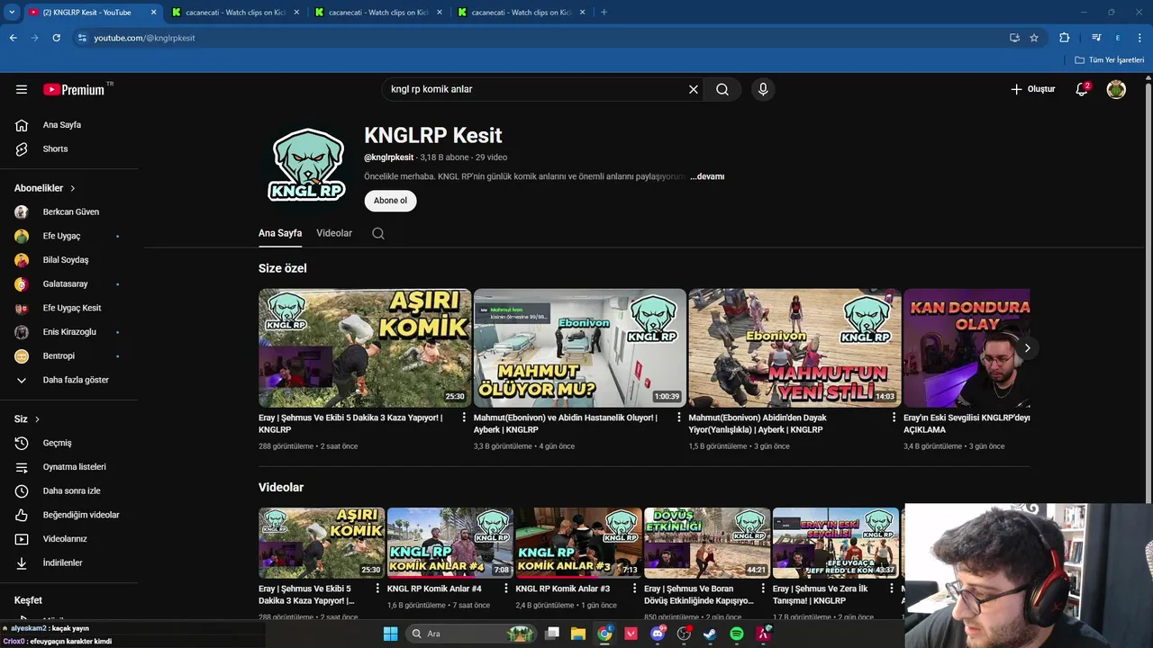Click the KNGL RP channel avatar
Image resolution: width=1153 pixels, height=648 pixels.
[x=307, y=164]
